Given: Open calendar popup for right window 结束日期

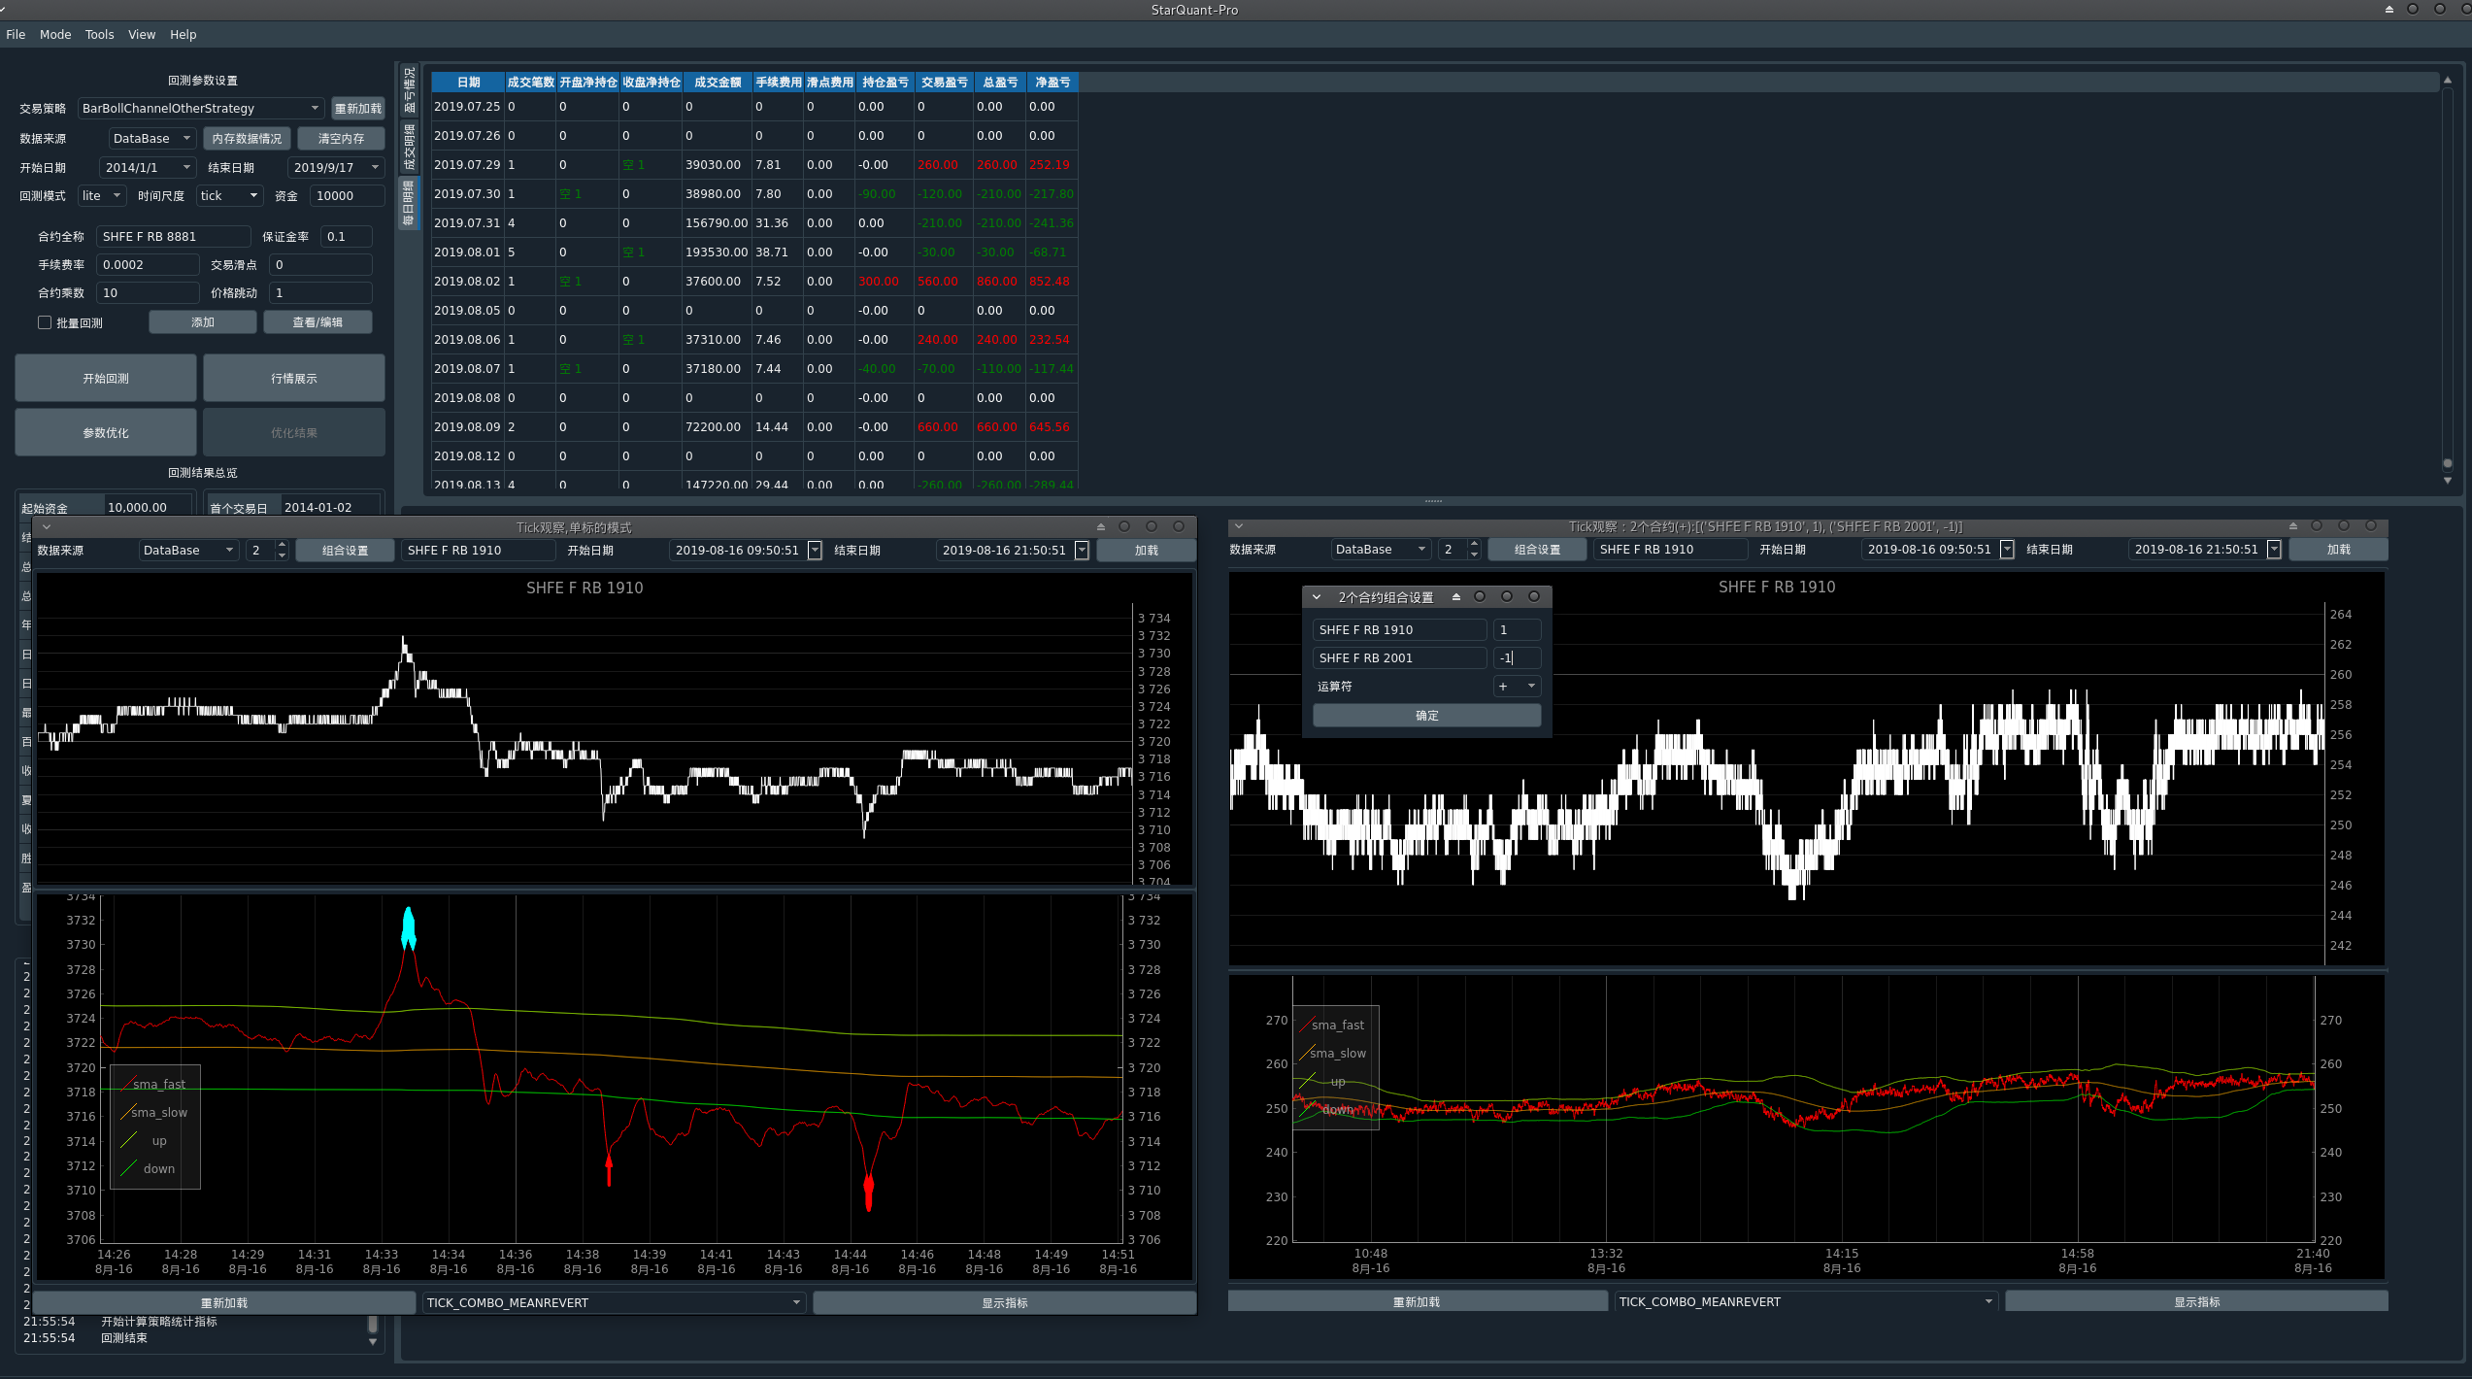Looking at the screenshot, I should click(2274, 550).
